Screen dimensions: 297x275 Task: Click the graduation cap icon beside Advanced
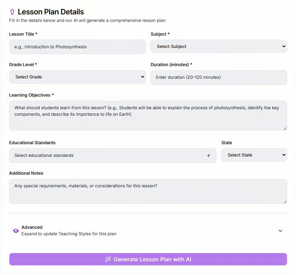click(x=16, y=231)
